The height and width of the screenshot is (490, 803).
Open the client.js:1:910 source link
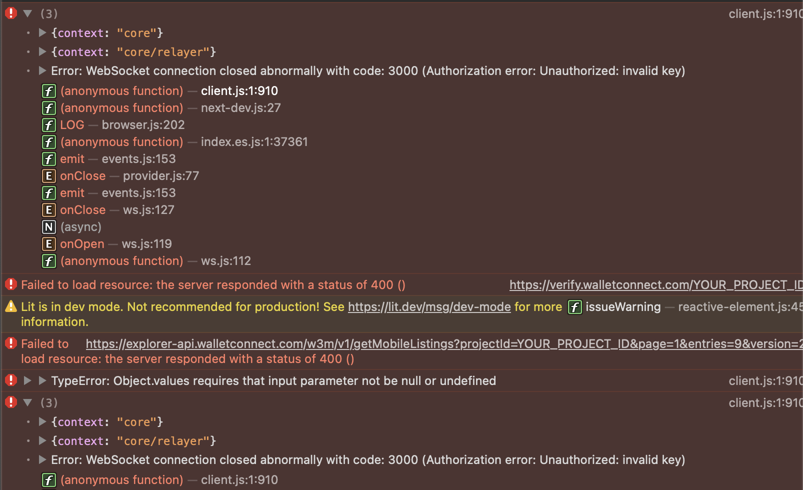(x=764, y=13)
